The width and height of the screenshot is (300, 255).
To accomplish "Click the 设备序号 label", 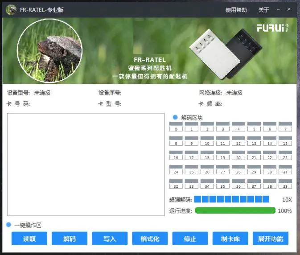I will coord(110,93).
